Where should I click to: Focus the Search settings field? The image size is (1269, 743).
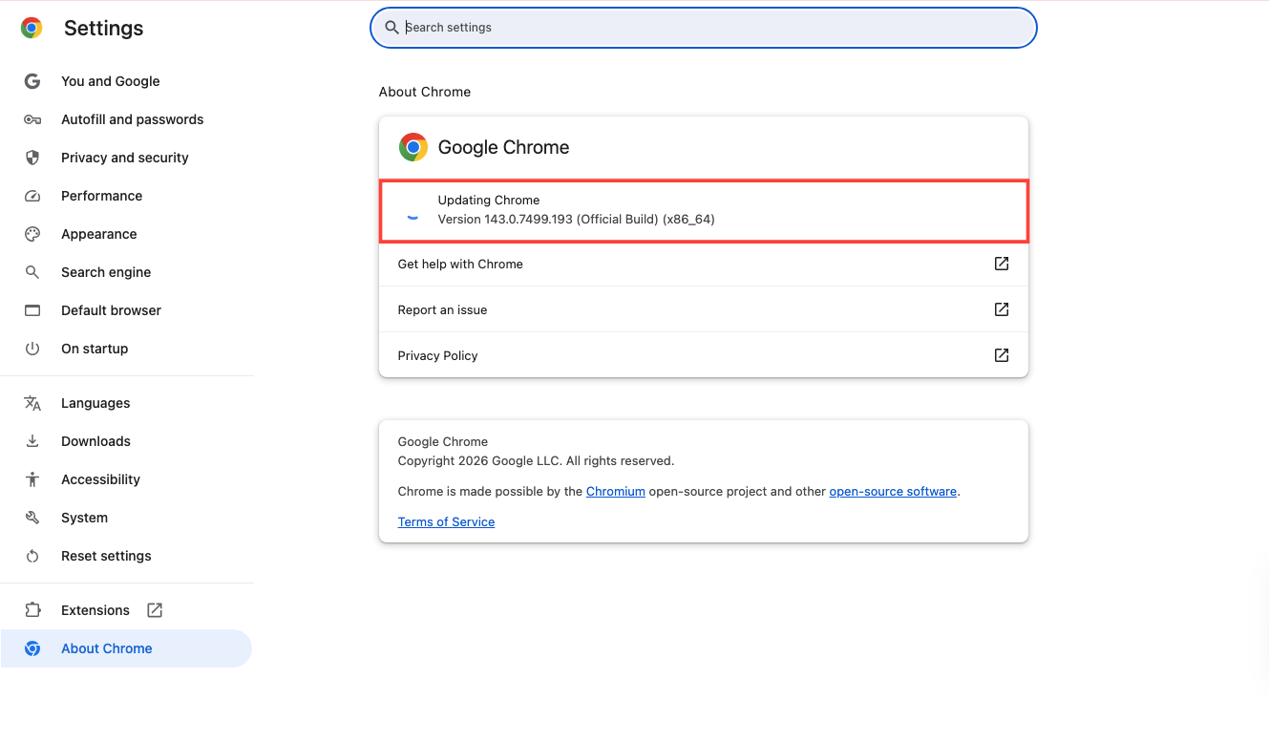point(703,28)
